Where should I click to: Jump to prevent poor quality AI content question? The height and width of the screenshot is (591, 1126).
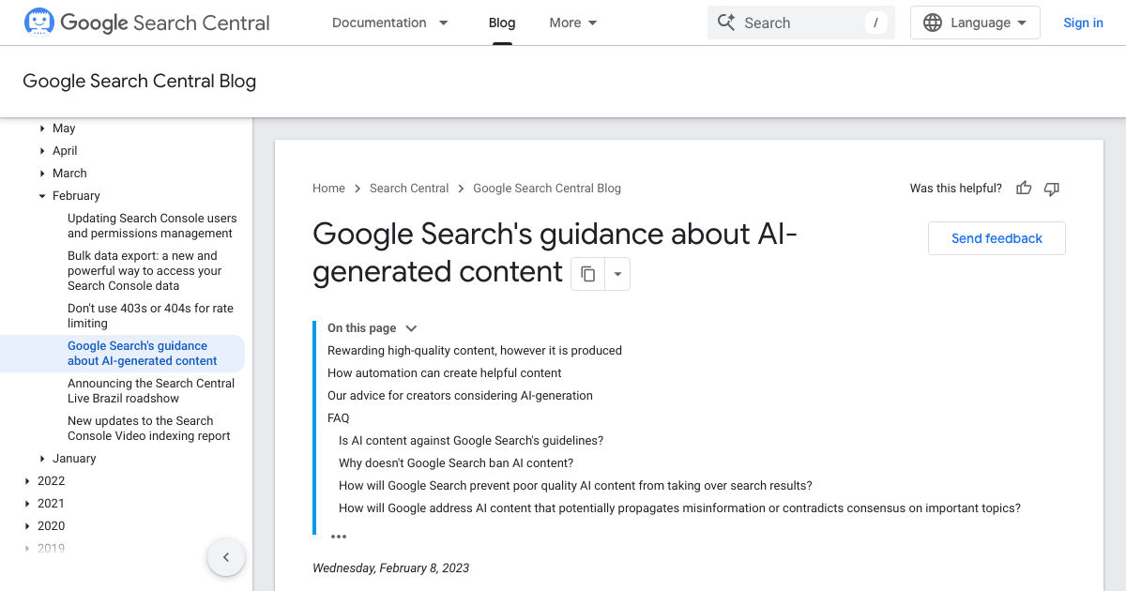pos(575,486)
